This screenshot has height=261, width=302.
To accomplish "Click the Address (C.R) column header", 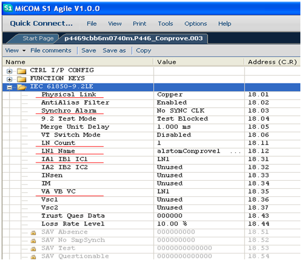I will (272, 62).
